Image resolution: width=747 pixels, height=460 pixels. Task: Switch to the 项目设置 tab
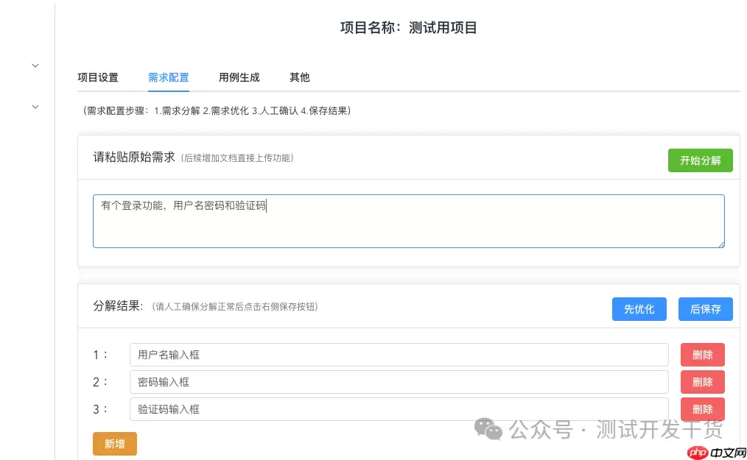[98, 77]
